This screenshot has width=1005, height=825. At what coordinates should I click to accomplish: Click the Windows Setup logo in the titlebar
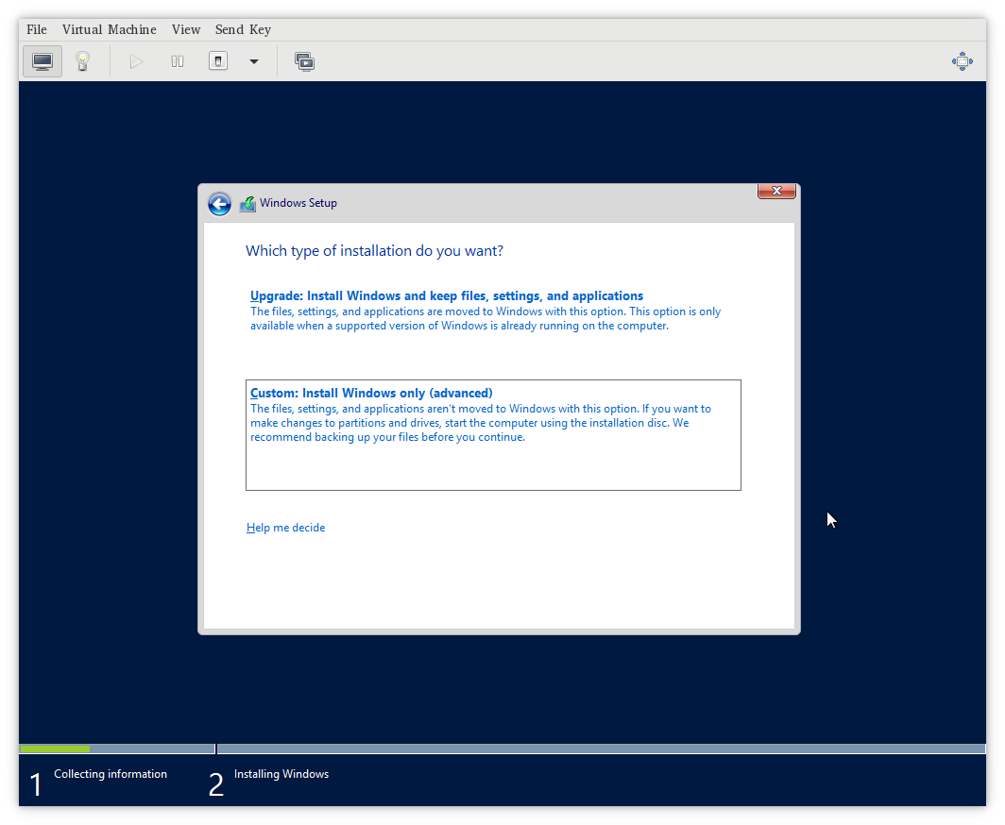(x=247, y=203)
